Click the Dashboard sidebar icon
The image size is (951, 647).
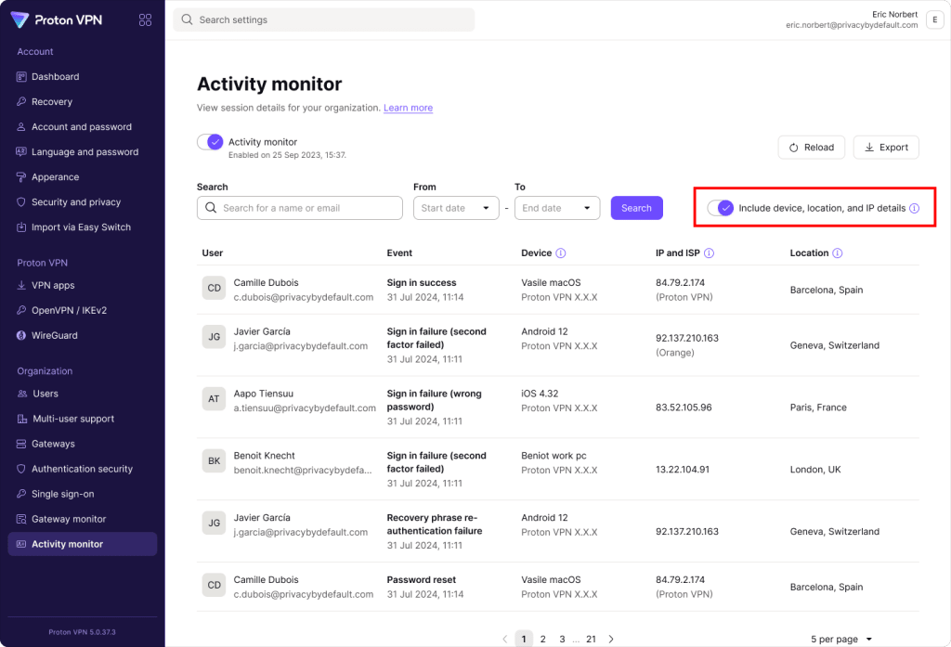coord(21,76)
